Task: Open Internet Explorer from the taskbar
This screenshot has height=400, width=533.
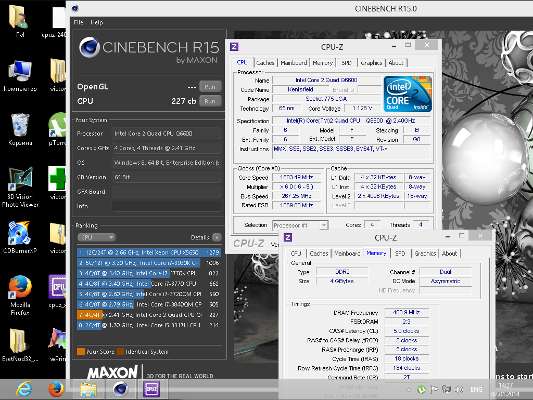Action: (x=24, y=389)
